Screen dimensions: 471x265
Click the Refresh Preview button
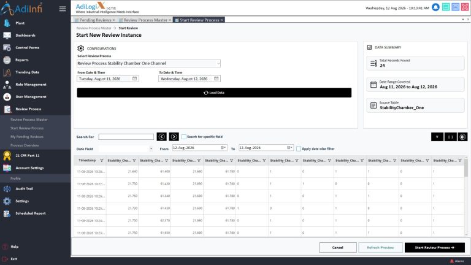point(380,248)
